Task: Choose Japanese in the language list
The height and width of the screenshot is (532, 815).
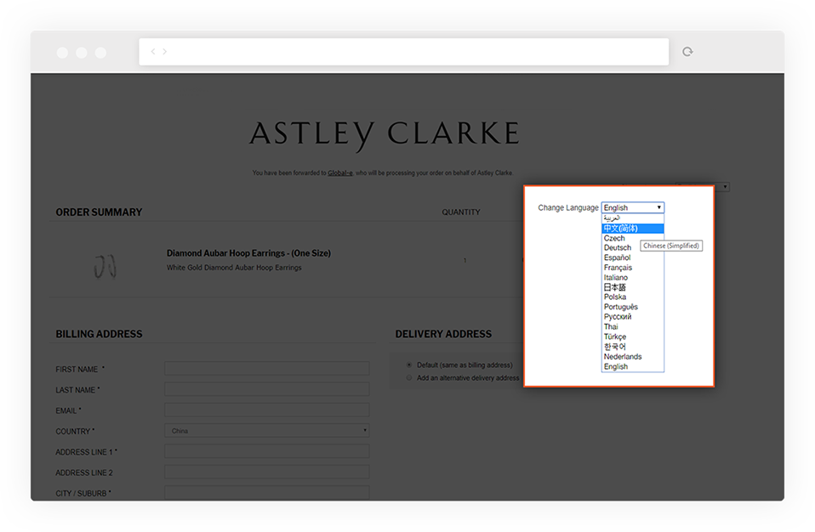Action: click(x=633, y=287)
